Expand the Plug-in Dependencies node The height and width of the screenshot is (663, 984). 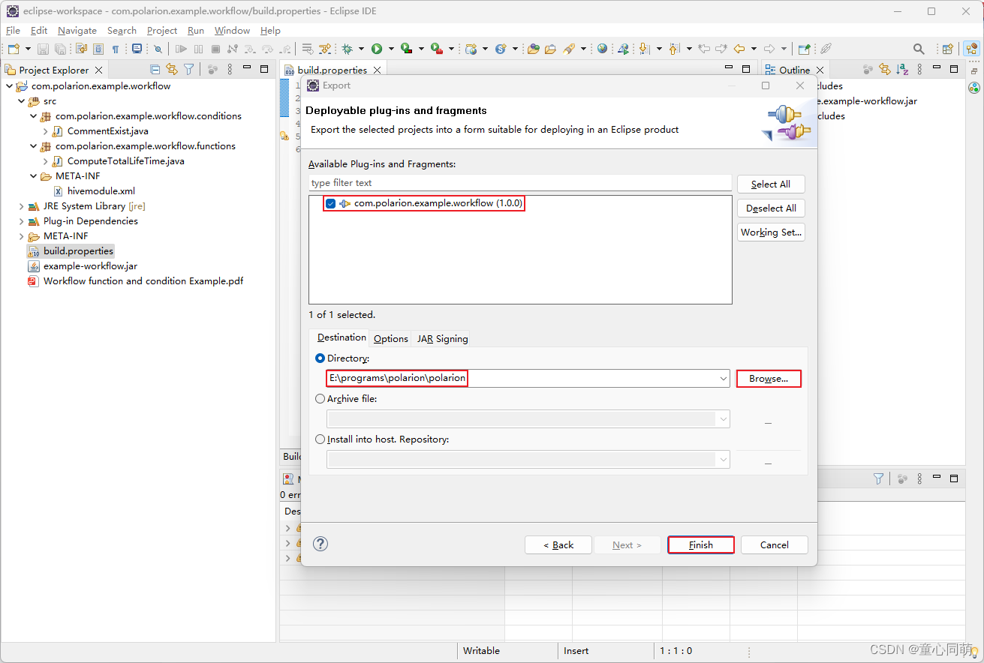pos(21,221)
